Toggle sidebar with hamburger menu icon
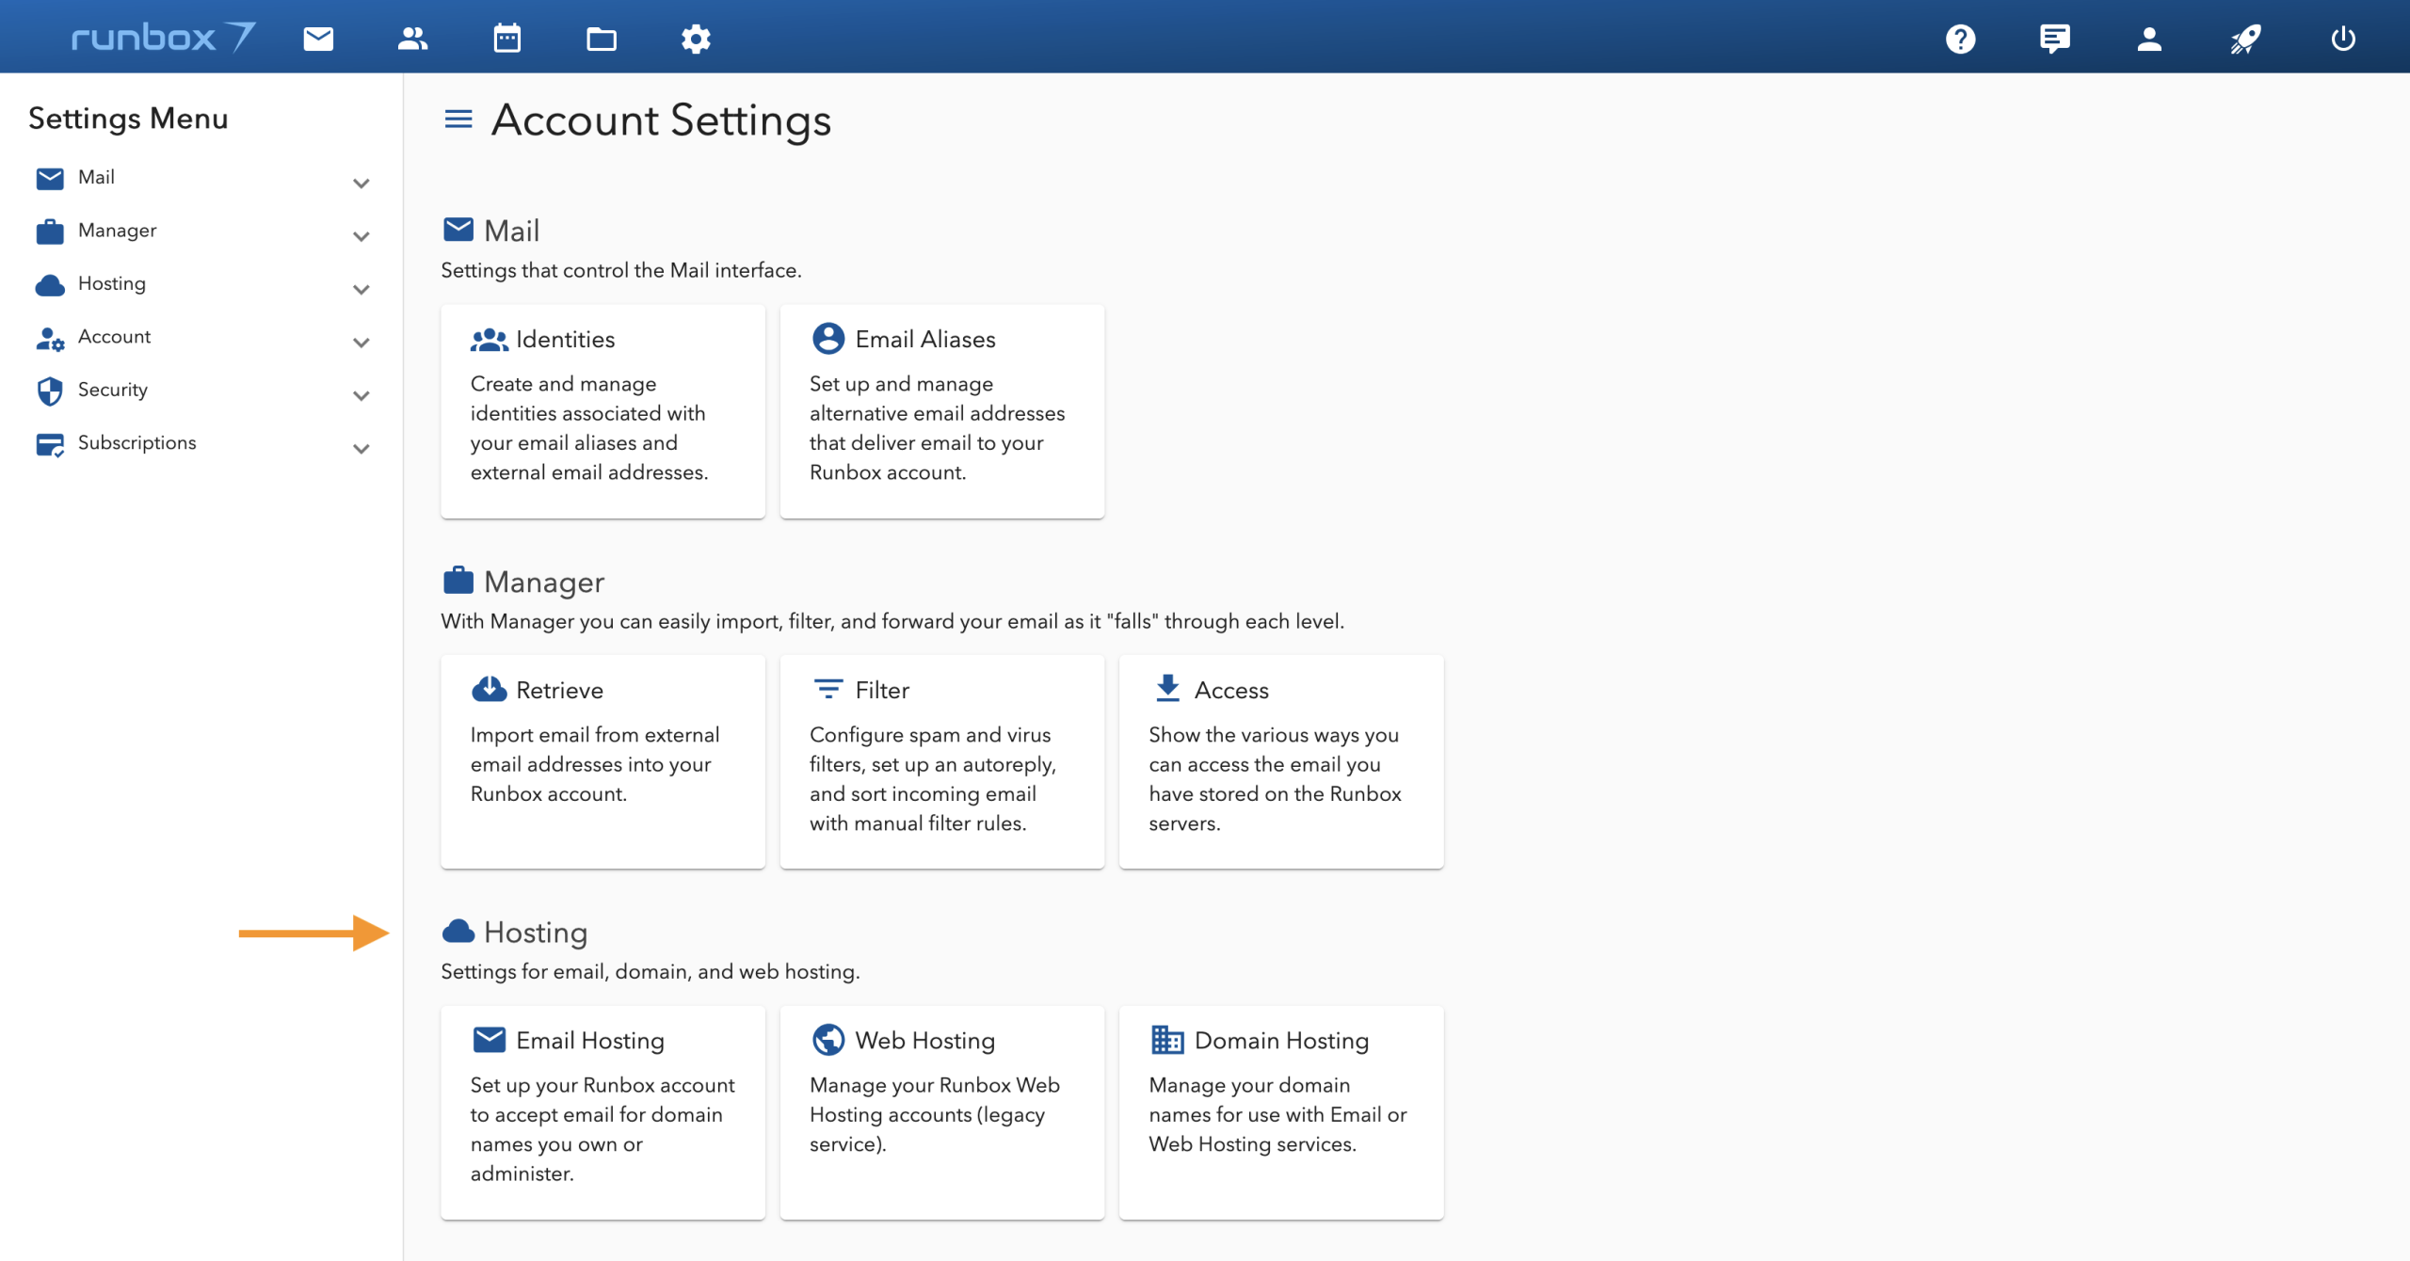2410x1261 pixels. [458, 119]
